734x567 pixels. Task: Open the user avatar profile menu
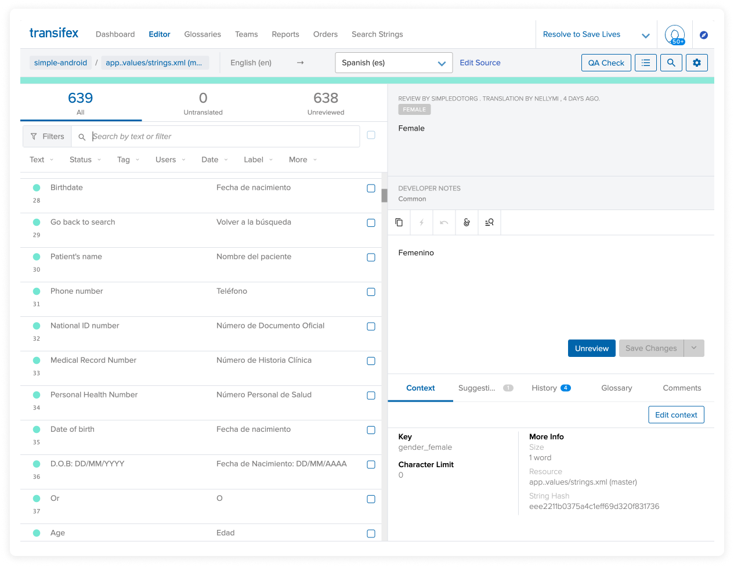[x=675, y=35]
